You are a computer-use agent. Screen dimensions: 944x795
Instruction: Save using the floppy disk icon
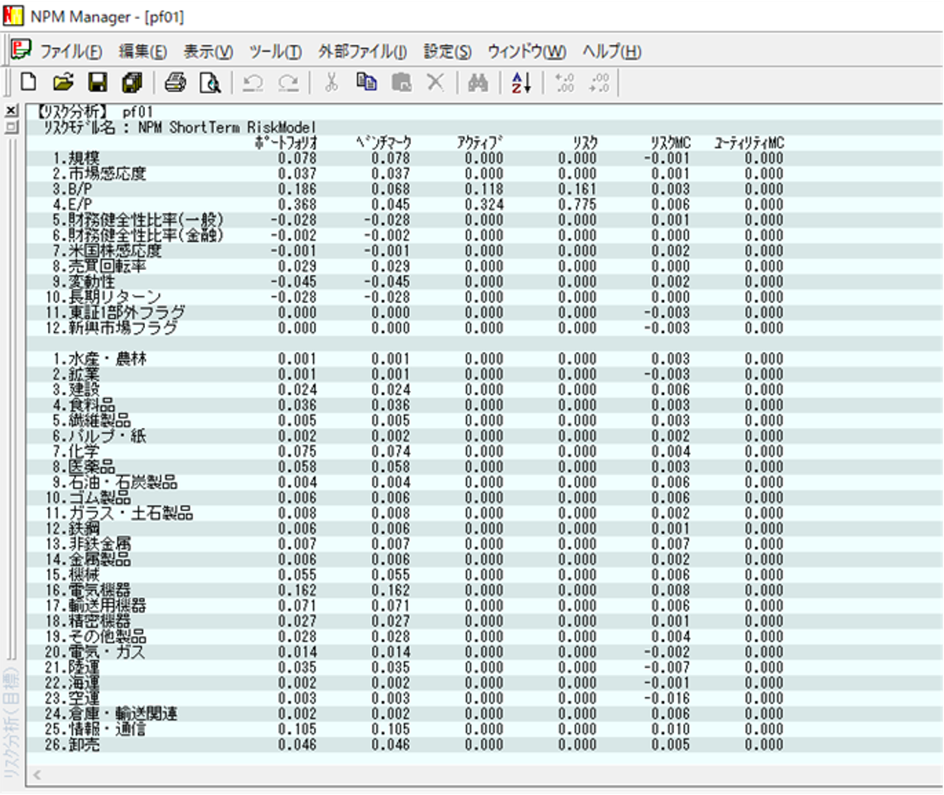tap(97, 82)
